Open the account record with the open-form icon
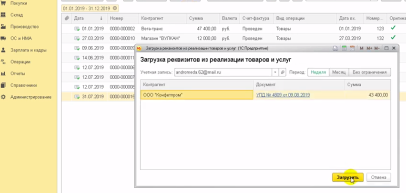Image resolution: width=406 pixels, height=193 pixels. pos(282,72)
